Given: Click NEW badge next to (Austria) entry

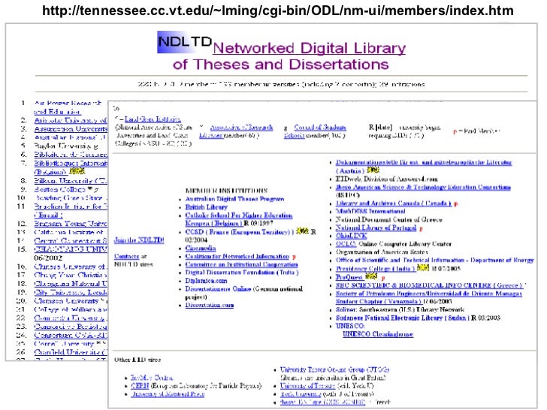Looking at the screenshot, I should click(x=373, y=170).
